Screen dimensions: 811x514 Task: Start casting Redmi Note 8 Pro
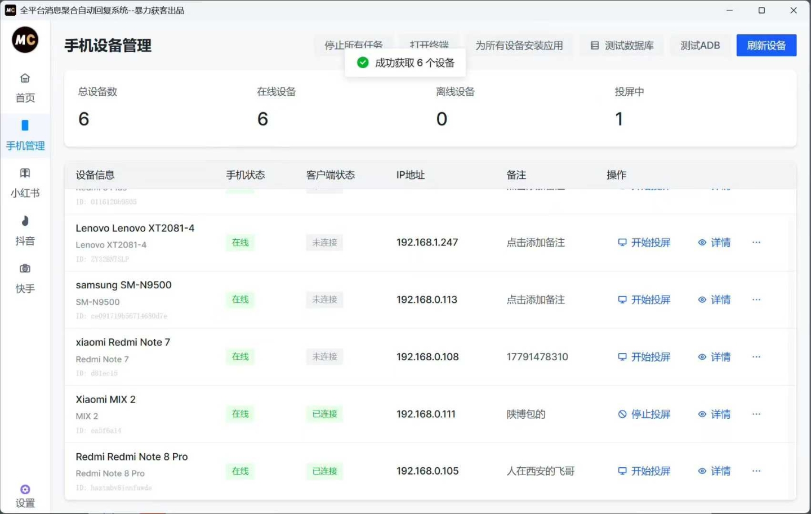pyautogui.click(x=644, y=471)
